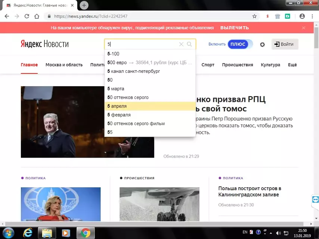
Task: Choose highlighted 5 апреля suggestion
Action: tap(150, 106)
